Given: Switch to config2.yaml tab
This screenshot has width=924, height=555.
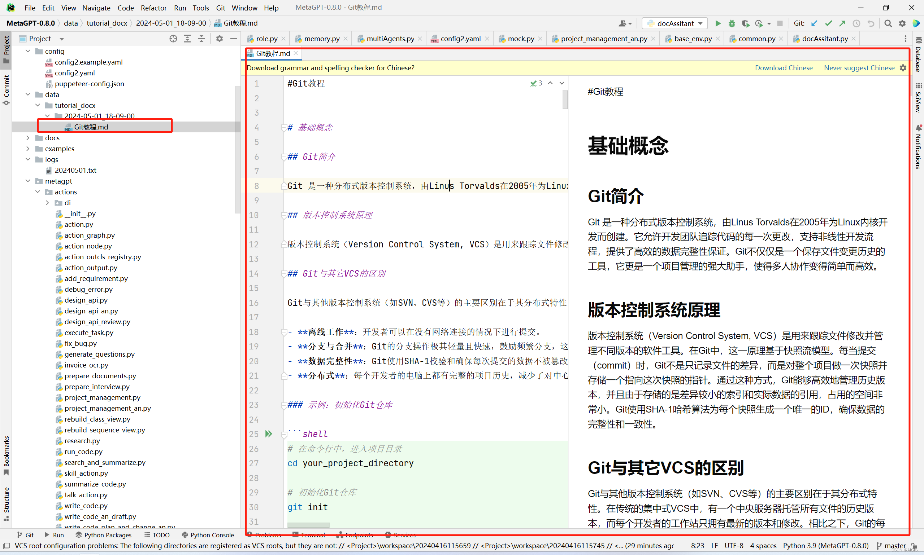Looking at the screenshot, I should click(x=460, y=39).
